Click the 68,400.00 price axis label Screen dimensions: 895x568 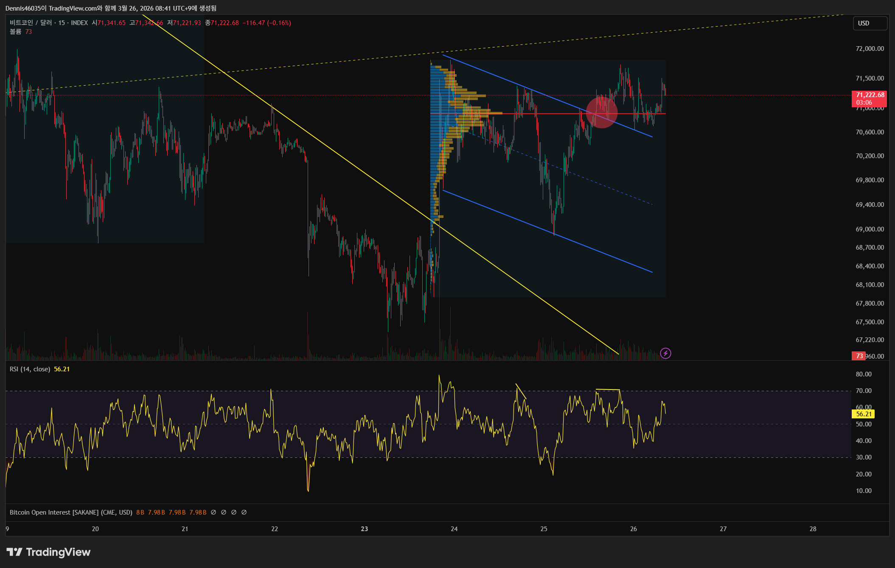(x=870, y=266)
